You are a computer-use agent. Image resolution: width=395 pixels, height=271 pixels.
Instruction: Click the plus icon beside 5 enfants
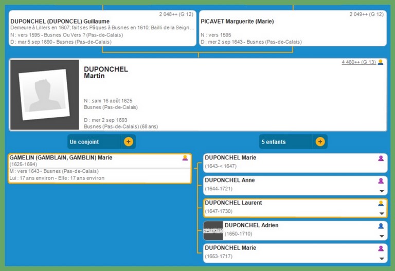320,142
